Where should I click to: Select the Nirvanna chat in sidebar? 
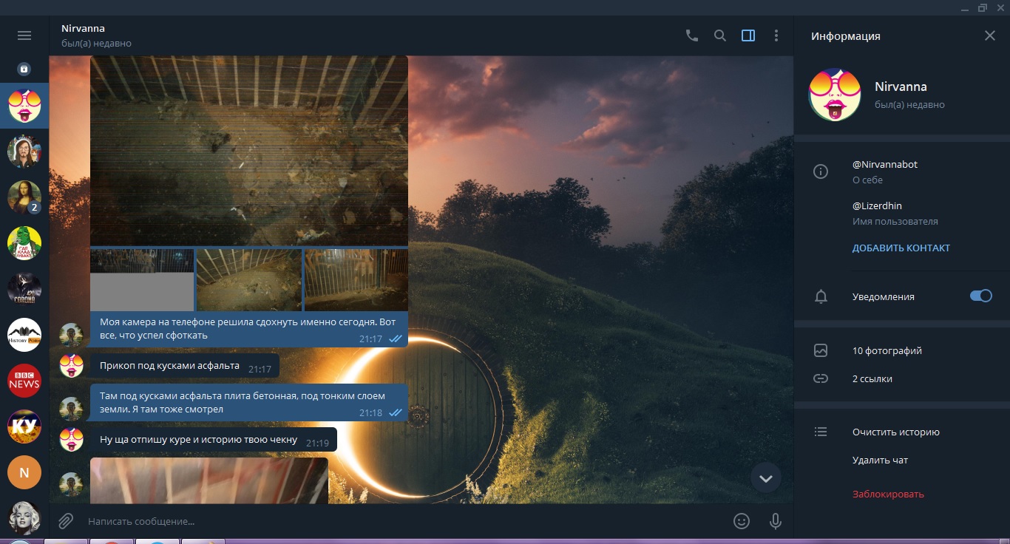24,106
